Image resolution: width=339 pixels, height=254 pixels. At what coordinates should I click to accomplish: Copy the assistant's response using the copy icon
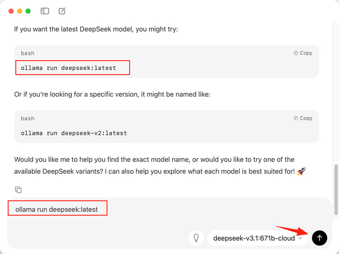coord(18,190)
